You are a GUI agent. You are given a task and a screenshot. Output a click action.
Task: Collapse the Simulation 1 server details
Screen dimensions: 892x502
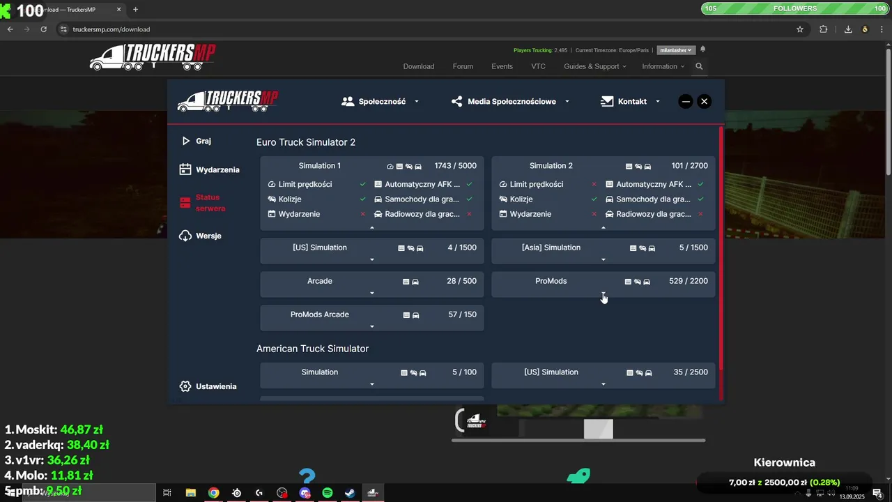372,227
